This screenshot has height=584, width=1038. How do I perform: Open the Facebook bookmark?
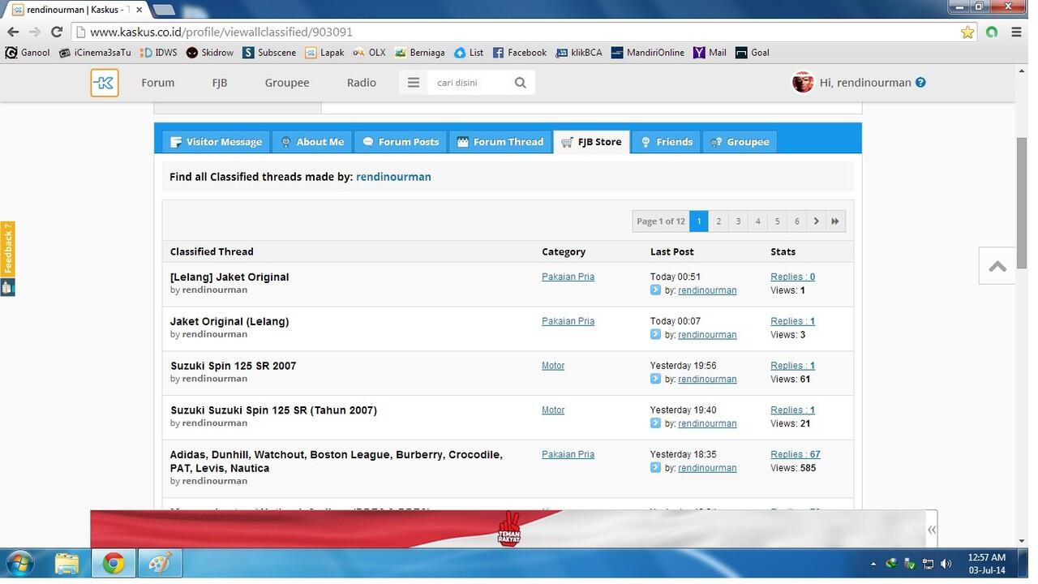(x=520, y=53)
